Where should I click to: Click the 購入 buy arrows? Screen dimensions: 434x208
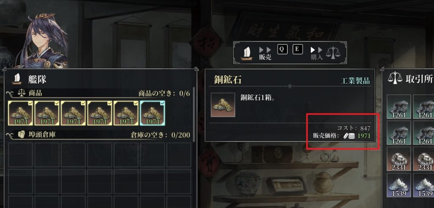pyautogui.click(x=316, y=50)
